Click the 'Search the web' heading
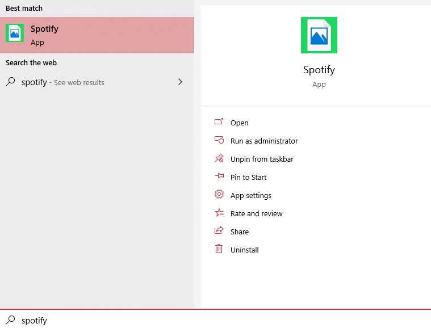Screen dimensions: 431x328 point(31,62)
